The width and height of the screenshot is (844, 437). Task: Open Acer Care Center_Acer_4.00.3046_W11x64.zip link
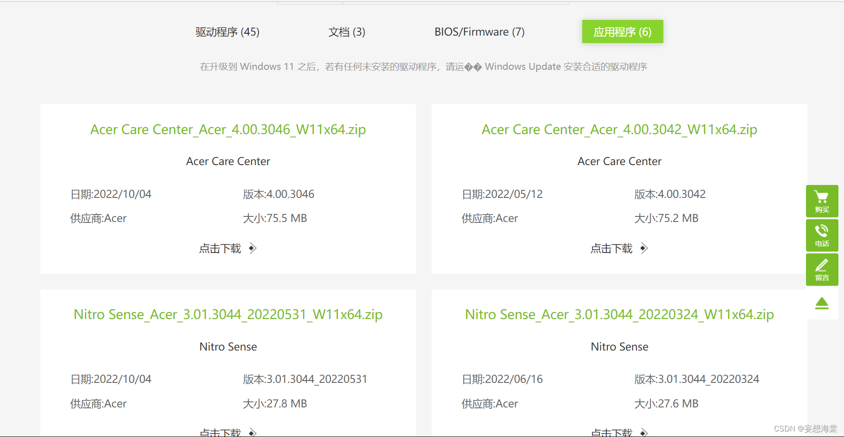[x=228, y=129]
